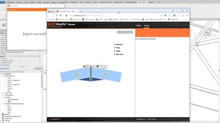Expand the Plate legend group
The width and height of the screenshot is (220, 123).
click(x=114, y=48)
